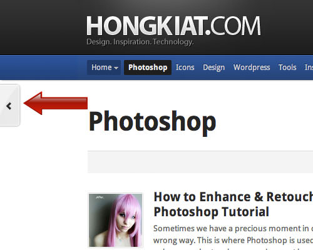The width and height of the screenshot is (313, 250).
Task: Click the partially visible Ins navigation item
Action: pyautogui.click(x=309, y=67)
